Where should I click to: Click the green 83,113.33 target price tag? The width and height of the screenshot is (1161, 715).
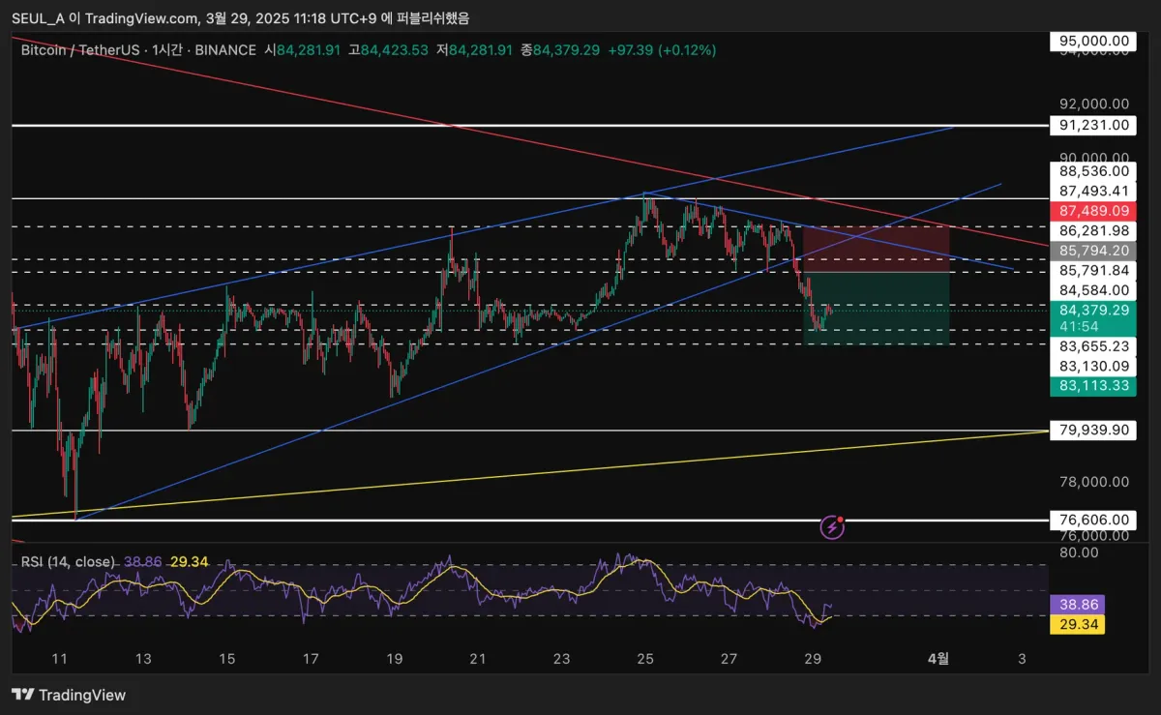click(x=1093, y=386)
